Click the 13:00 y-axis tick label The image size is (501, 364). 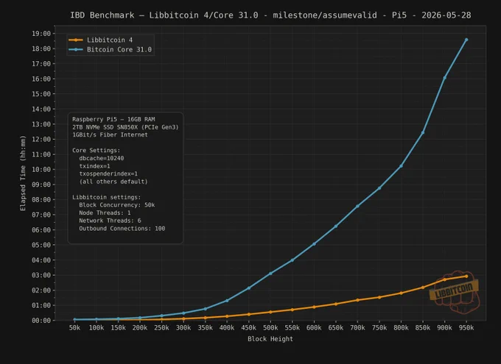(41, 124)
